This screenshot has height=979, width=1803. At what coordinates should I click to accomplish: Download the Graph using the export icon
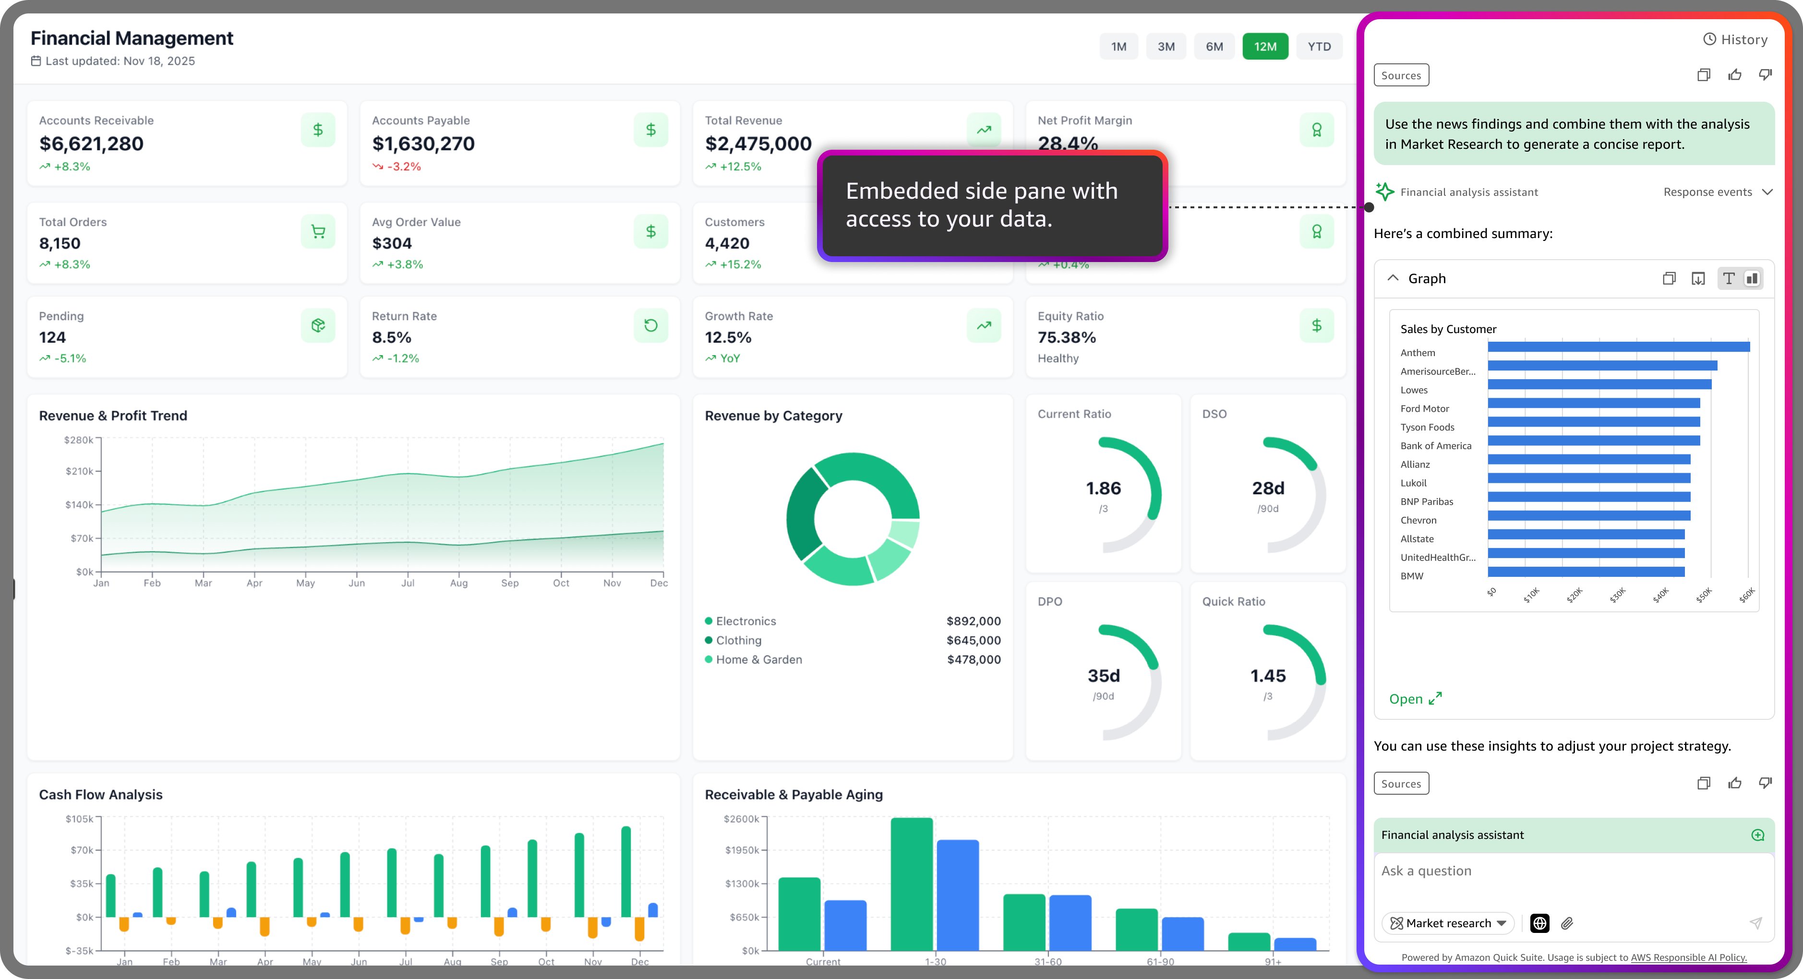[x=1698, y=278]
